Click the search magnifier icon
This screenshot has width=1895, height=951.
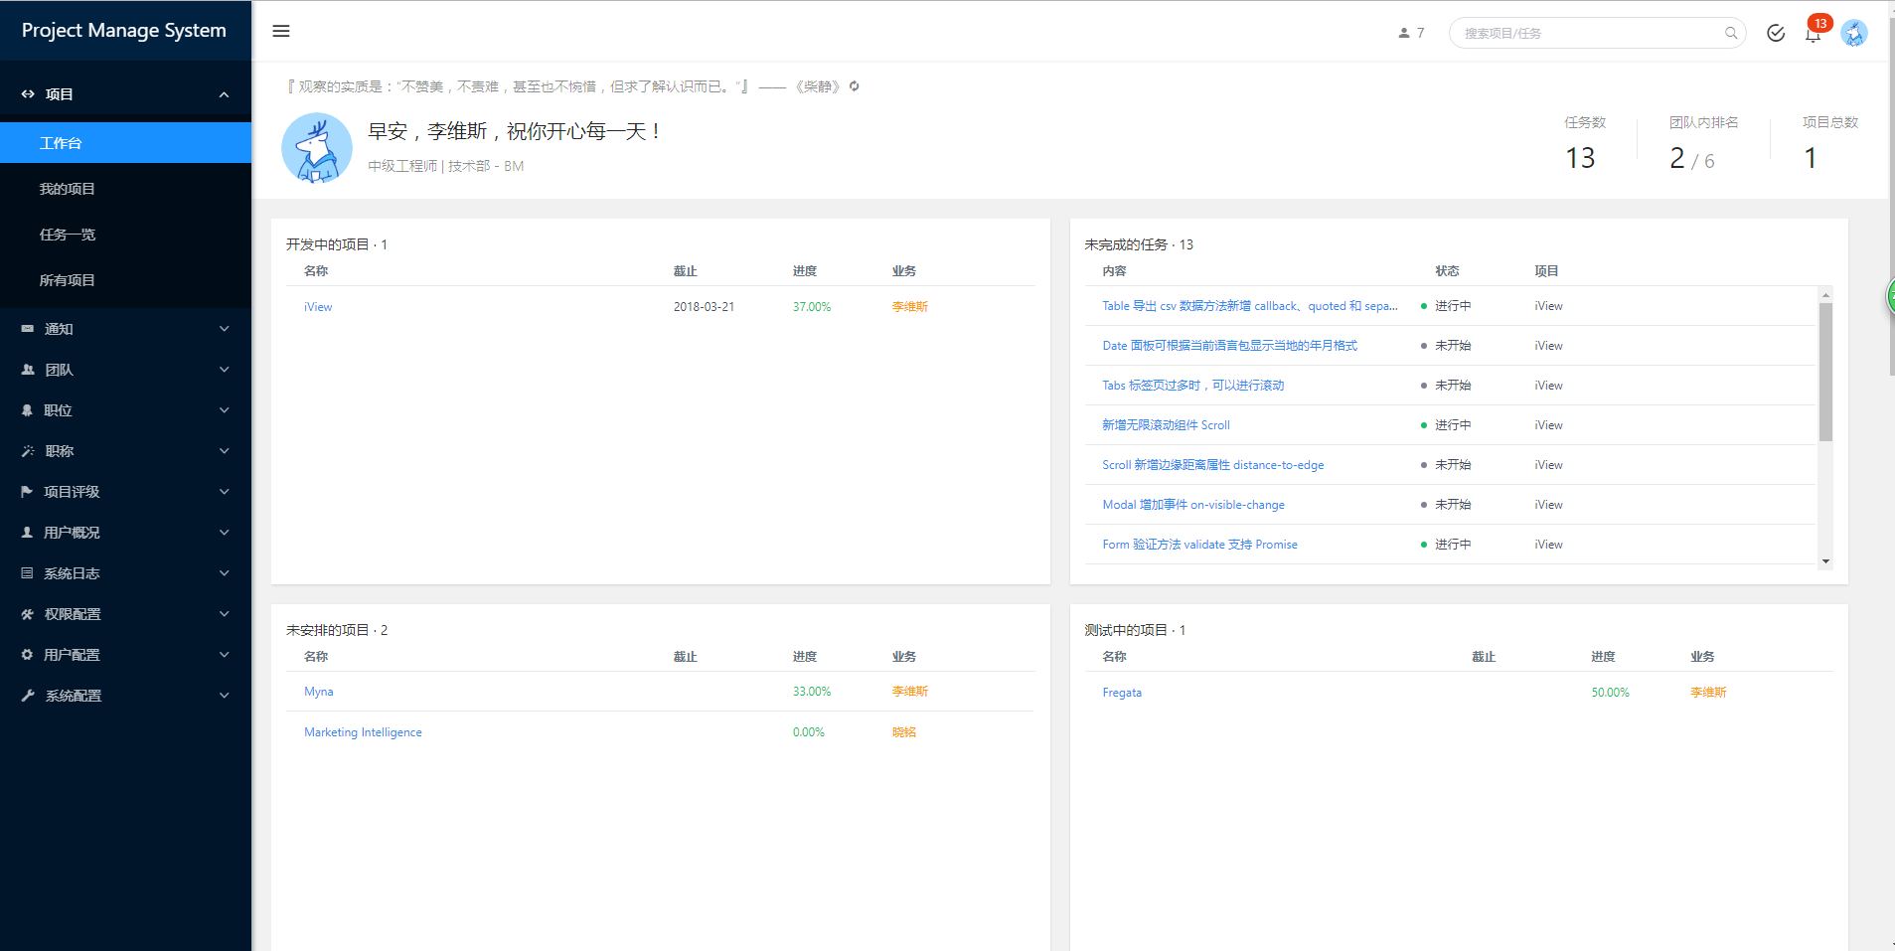[x=1731, y=33]
